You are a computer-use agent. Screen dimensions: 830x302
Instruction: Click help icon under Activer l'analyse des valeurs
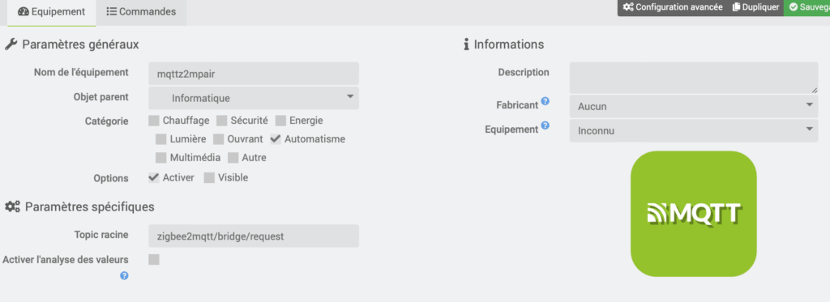[124, 275]
